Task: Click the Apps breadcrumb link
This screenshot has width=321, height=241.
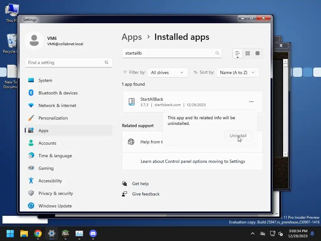Action: pos(132,37)
